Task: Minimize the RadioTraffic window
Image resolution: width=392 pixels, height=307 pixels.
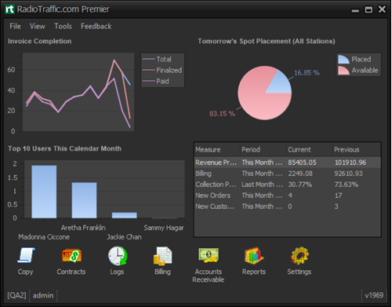Action: tap(355, 10)
